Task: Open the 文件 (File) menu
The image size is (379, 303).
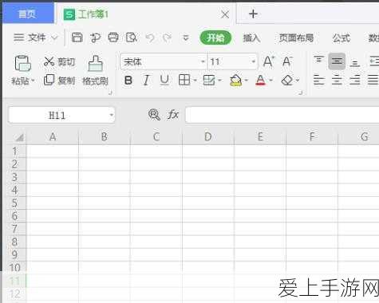Action: [35, 37]
